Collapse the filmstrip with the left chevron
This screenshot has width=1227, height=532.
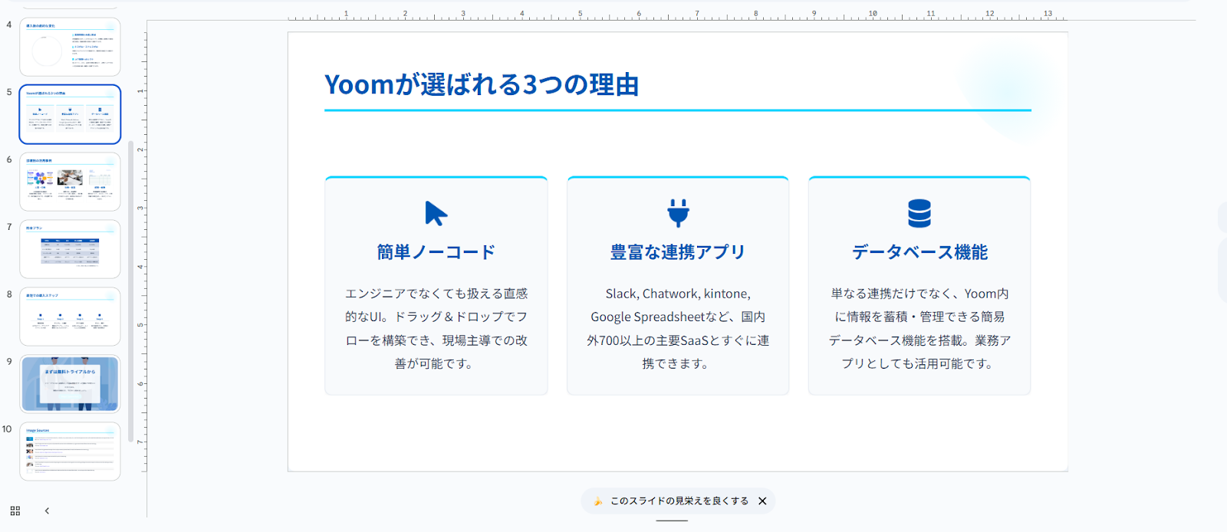pyautogui.click(x=47, y=511)
